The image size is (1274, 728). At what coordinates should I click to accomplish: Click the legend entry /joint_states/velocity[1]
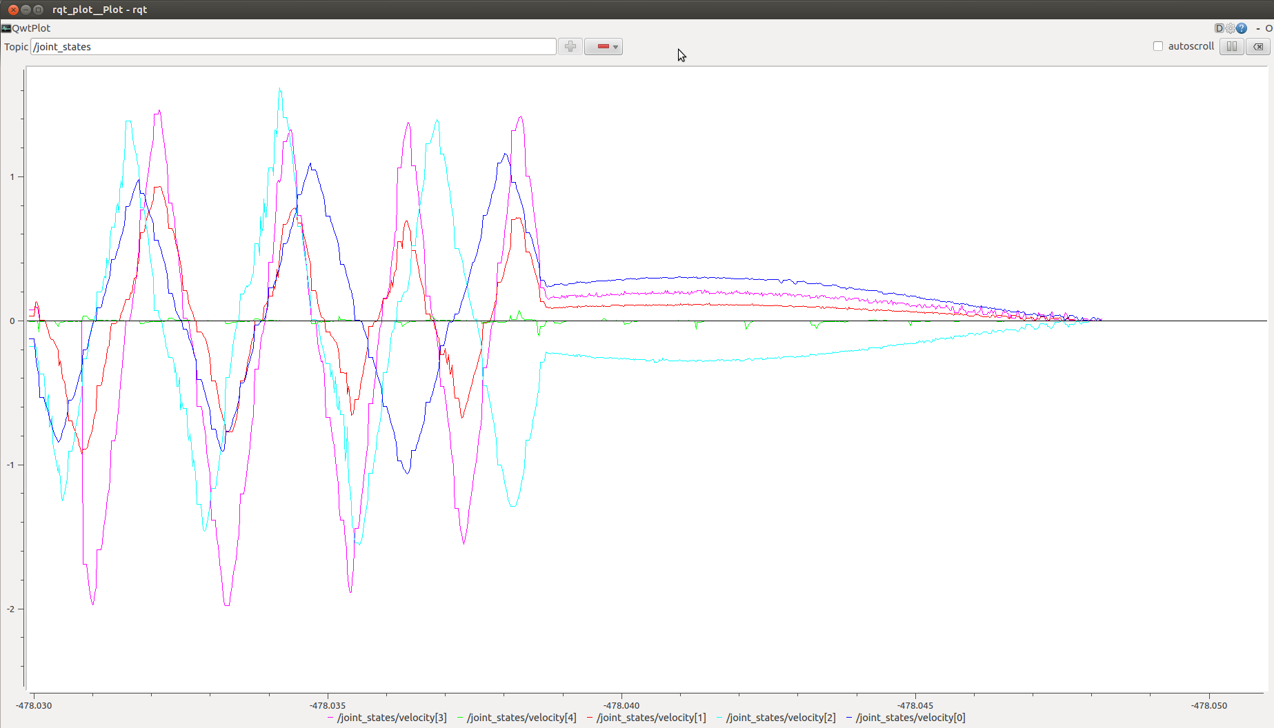click(x=646, y=718)
